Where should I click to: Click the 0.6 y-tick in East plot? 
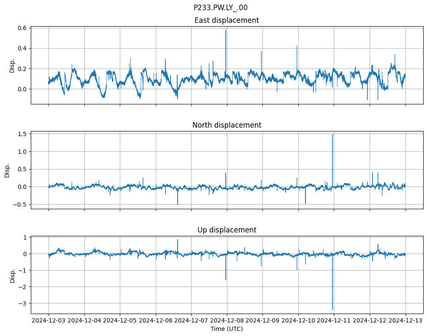coord(22,28)
